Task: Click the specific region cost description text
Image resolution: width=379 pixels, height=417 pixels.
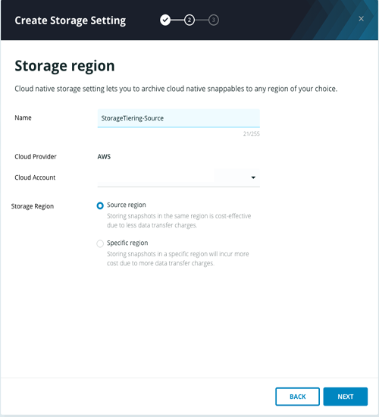Action: [177, 259]
